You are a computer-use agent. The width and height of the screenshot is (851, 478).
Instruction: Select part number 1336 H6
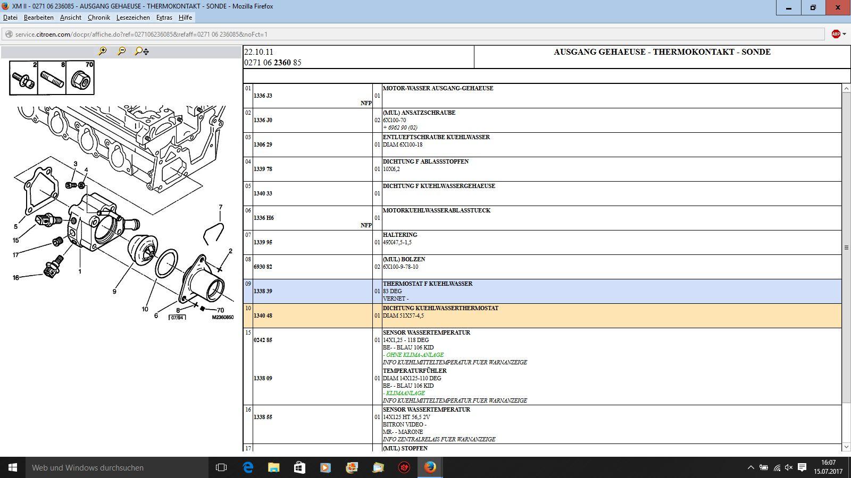click(263, 218)
